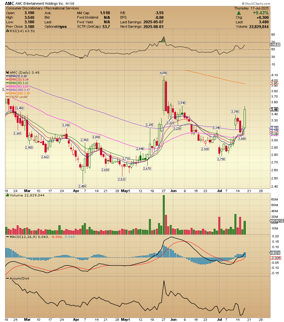Click the High value 3.540 in header table
The image size is (284, 322).
29,17
